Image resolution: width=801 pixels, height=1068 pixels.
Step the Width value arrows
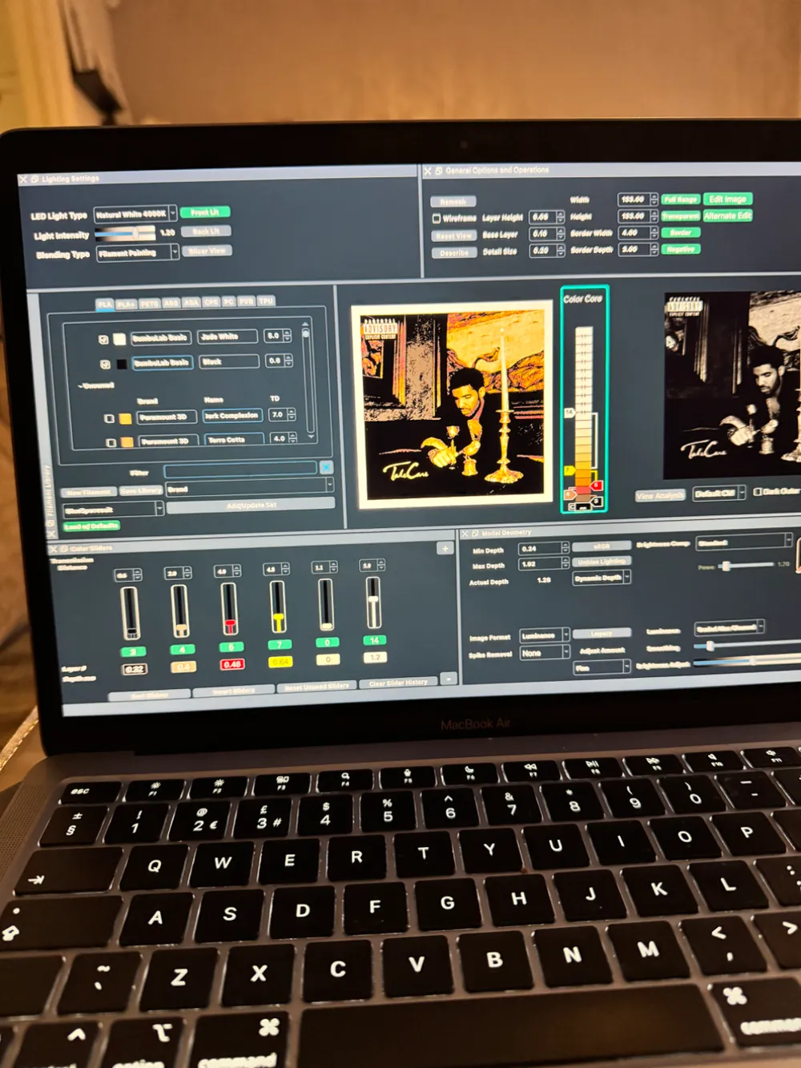coord(654,199)
